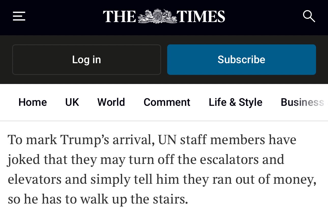Open search with the magnifying glass icon
Image resolution: width=328 pixels, height=219 pixels.
coord(309,16)
